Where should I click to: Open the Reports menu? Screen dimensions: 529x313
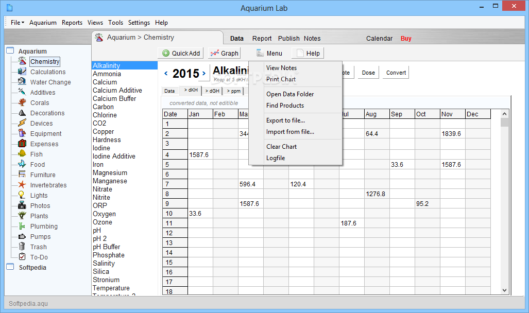[x=72, y=23]
